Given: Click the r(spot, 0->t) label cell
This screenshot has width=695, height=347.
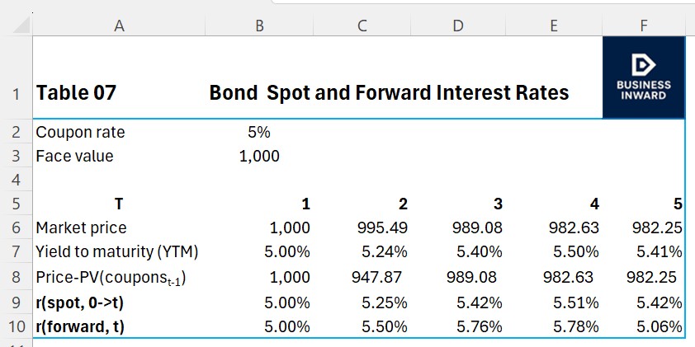Looking at the screenshot, I should pyautogui.click(x=80, y=302).
